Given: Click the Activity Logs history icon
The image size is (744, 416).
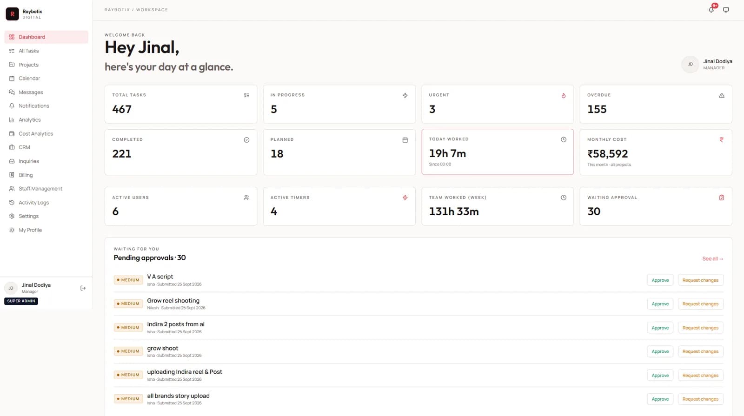Looking at the screenshot, I should [12, 203].
